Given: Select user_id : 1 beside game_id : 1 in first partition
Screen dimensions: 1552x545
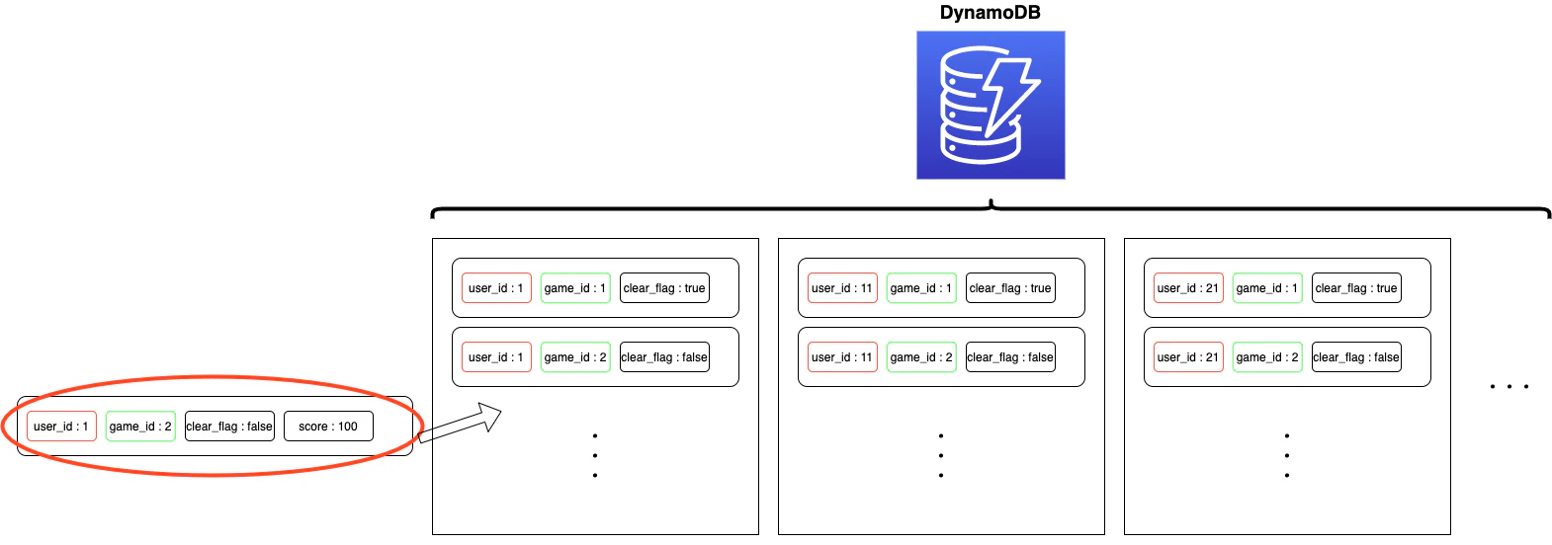Looking at the screenshot, I should coord(496,288).
